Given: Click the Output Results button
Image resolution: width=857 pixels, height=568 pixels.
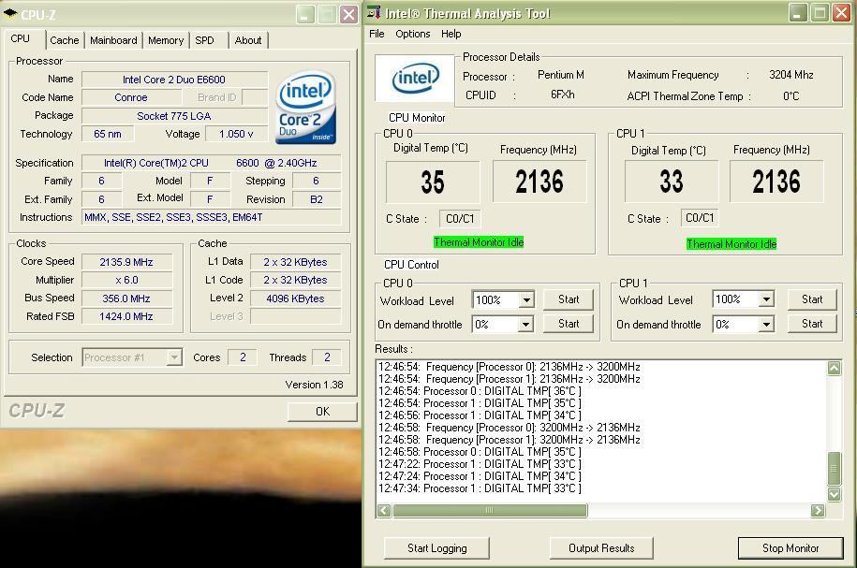Looking at the screenshot, I should [601, 547].
